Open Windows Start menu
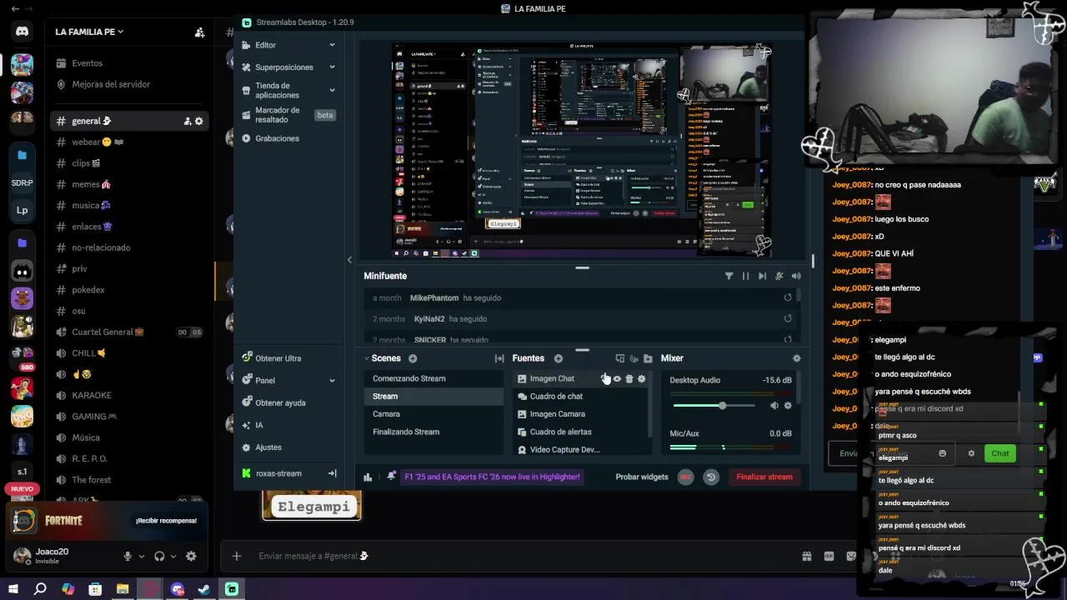 [x=13, y=589]
